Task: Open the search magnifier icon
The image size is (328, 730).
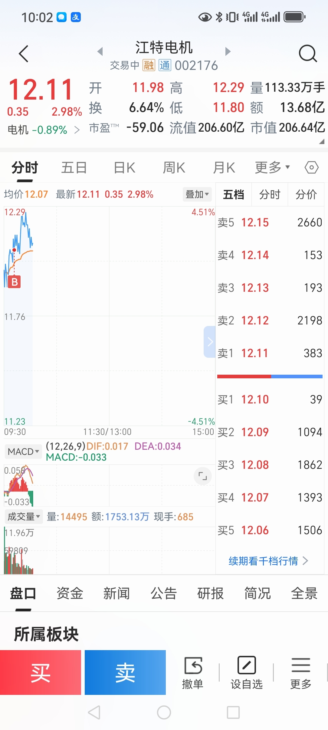Action: (308, 54)
